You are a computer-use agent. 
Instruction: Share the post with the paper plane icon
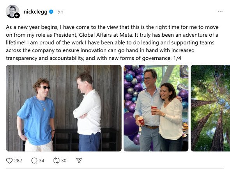pos(79,160)
